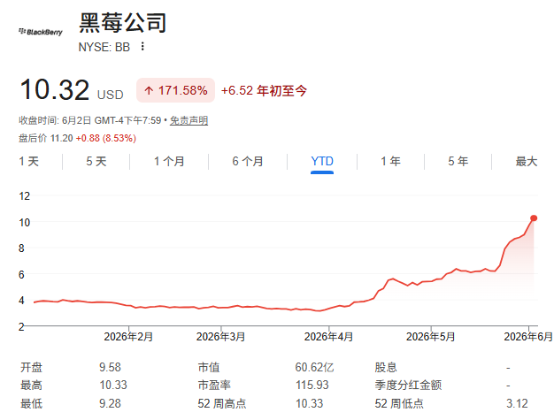Click the 股息 label
The width and height of the screenshot is (554, 420).
[386, 368]
